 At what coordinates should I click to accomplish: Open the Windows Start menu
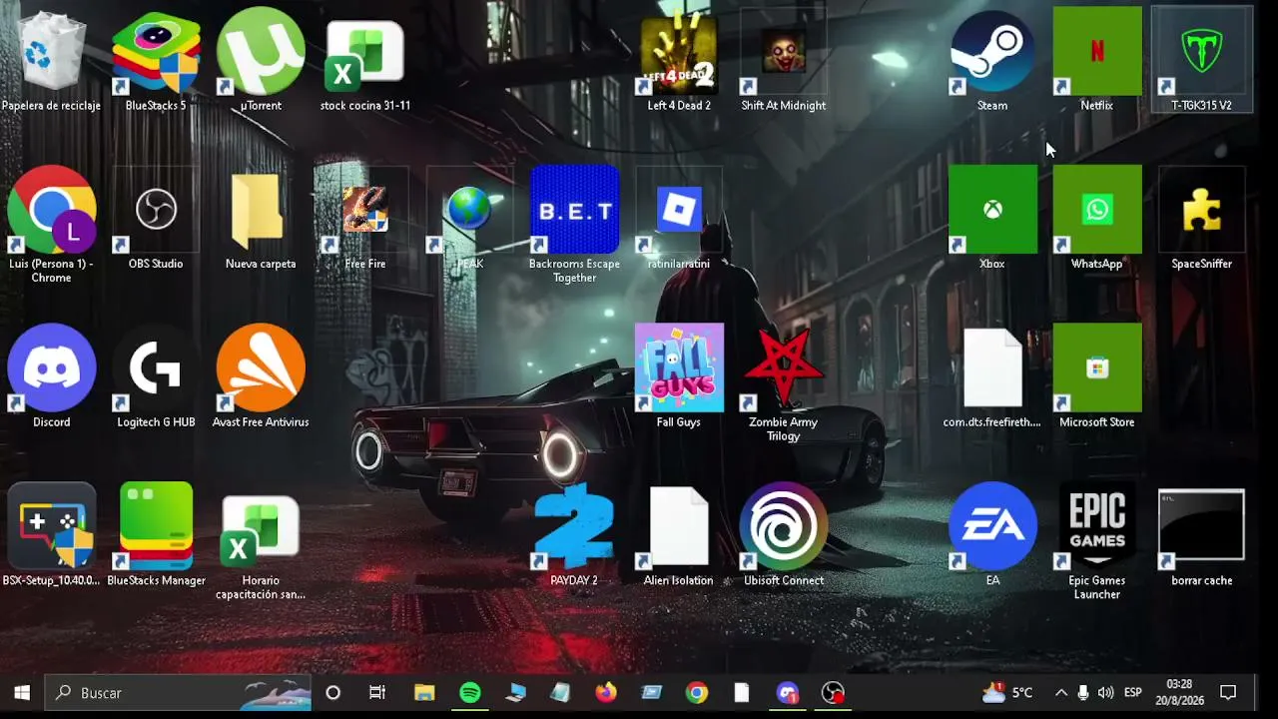22,693
